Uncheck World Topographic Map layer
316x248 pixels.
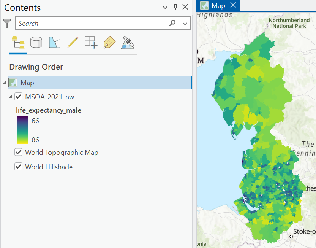[x=18, y=152]
